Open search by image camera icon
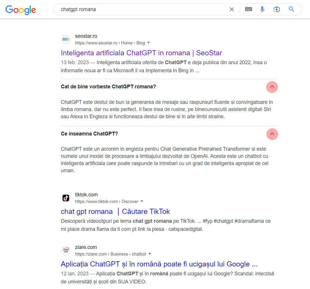The image size is (310, 289). (276, 9)
